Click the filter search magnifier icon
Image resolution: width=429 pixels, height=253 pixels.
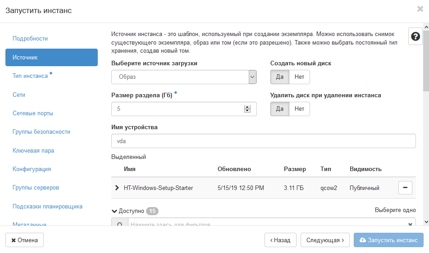click(x=120, y=224)
